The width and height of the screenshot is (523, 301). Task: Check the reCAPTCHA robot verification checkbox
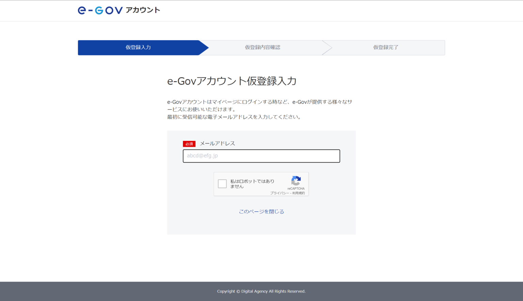(x=222, y=184)
